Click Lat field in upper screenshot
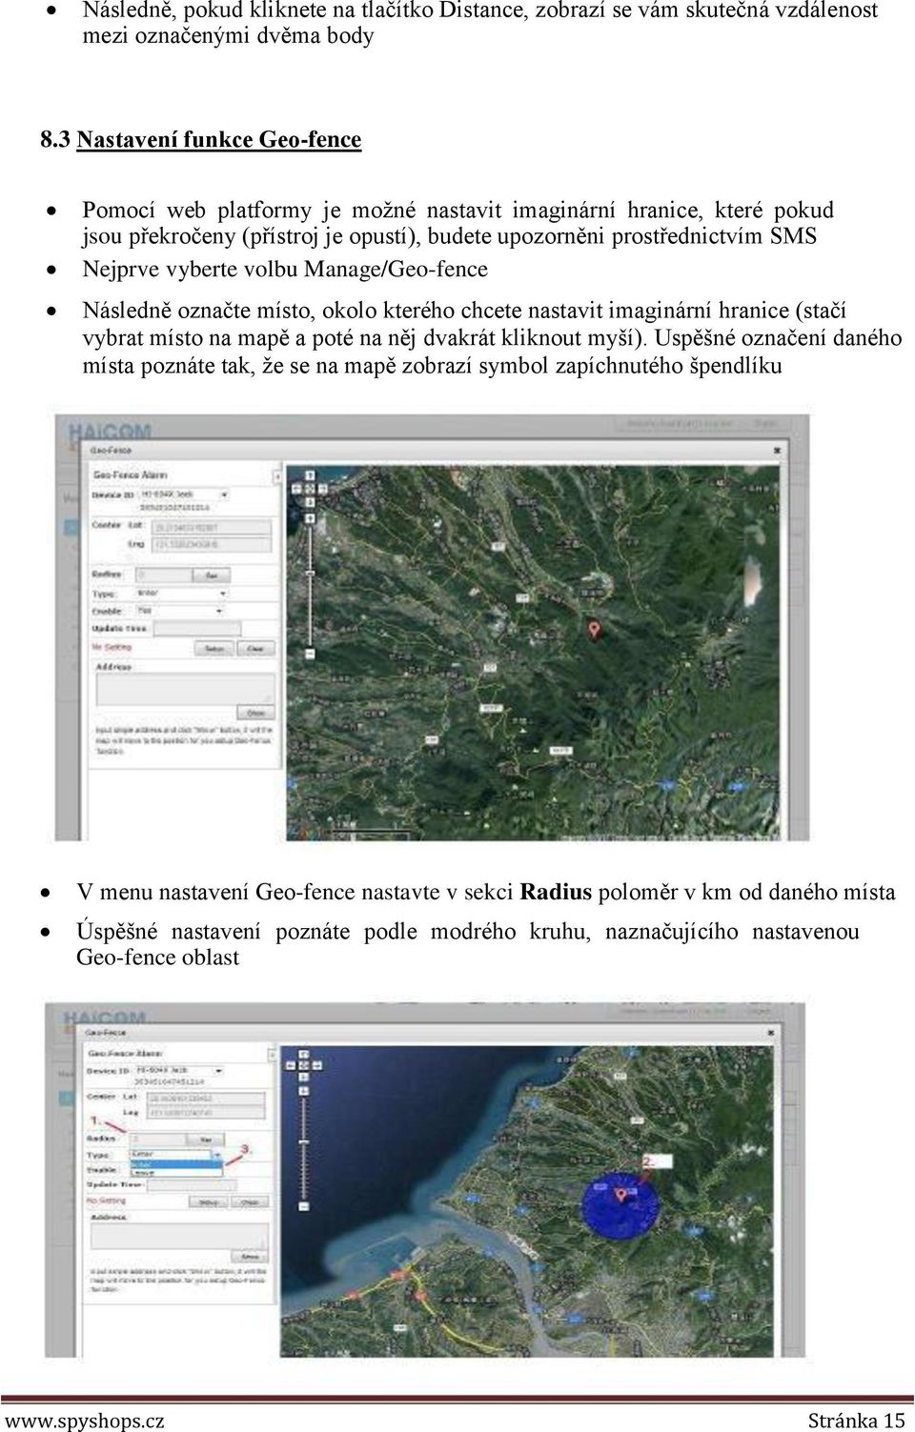Screen dimensions: 915x1432 pos(211,528)
